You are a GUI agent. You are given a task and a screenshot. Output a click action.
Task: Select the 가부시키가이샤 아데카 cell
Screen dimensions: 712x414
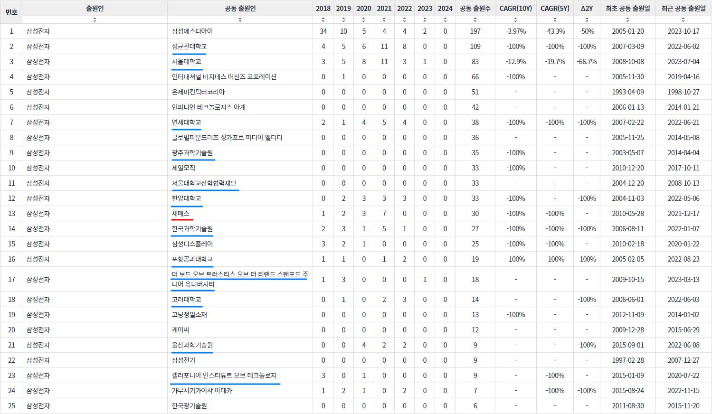(240, 391)
